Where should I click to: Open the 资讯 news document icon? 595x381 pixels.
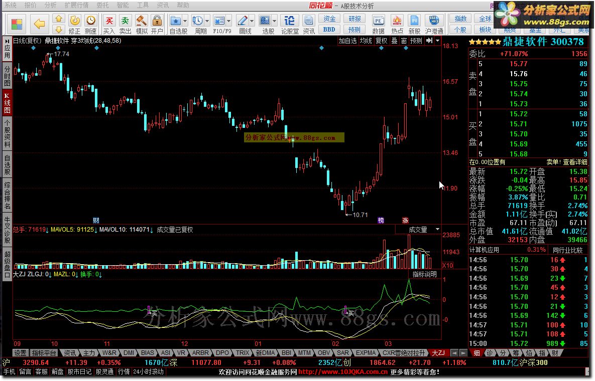308,25
